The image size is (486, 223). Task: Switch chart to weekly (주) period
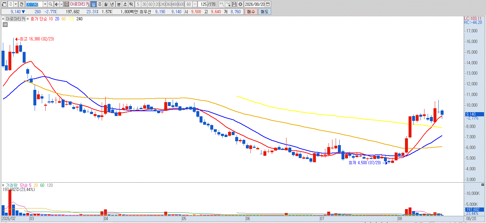(x=99, y=4)
